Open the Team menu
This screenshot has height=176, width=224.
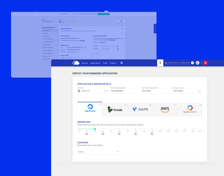(x=105, y=63)
